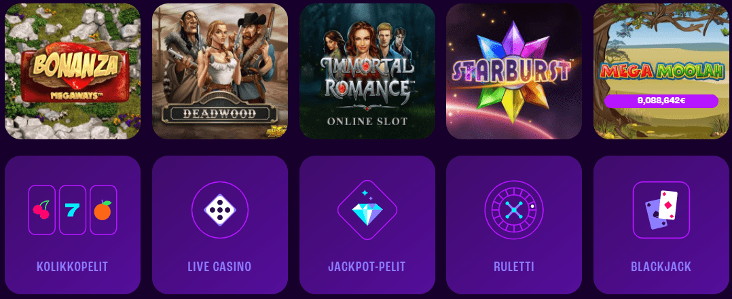This screenshot has height=299, width=732.
Task: Launch the Deadwood slot game
Action: [220, 71]
